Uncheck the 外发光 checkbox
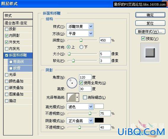Viewport: 168px width, 139px height. (x=7, y=42)
